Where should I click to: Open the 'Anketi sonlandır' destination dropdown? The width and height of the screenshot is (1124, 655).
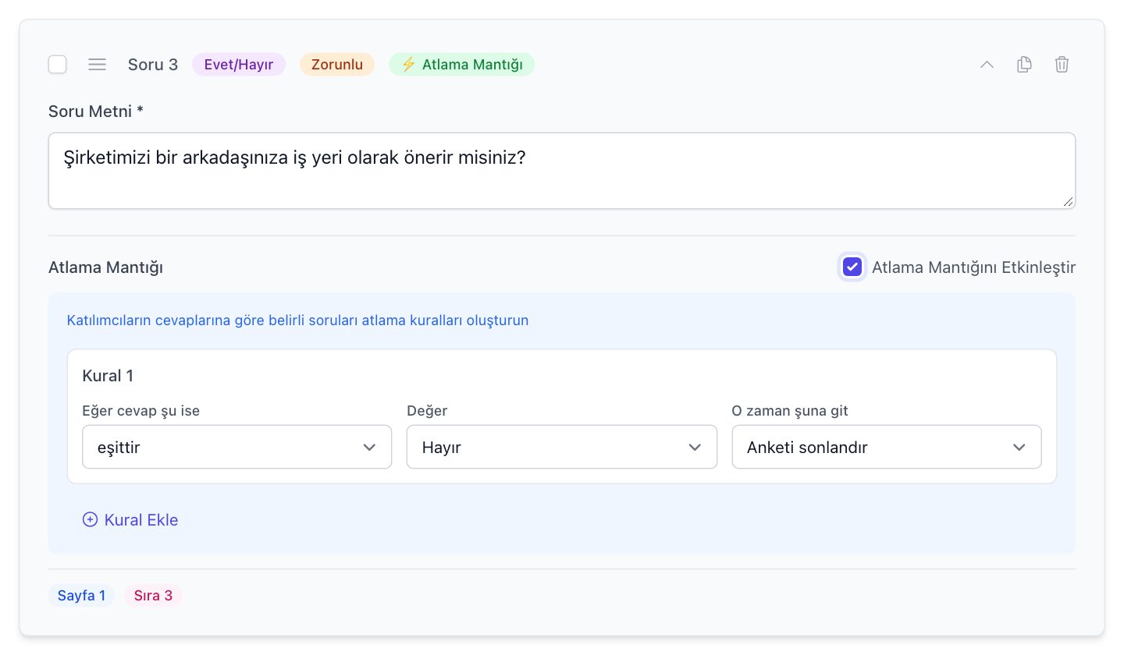coord(887,447)
